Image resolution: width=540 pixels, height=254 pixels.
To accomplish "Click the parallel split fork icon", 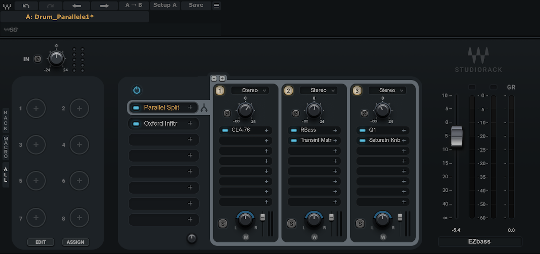I will (x=204, y=108).
